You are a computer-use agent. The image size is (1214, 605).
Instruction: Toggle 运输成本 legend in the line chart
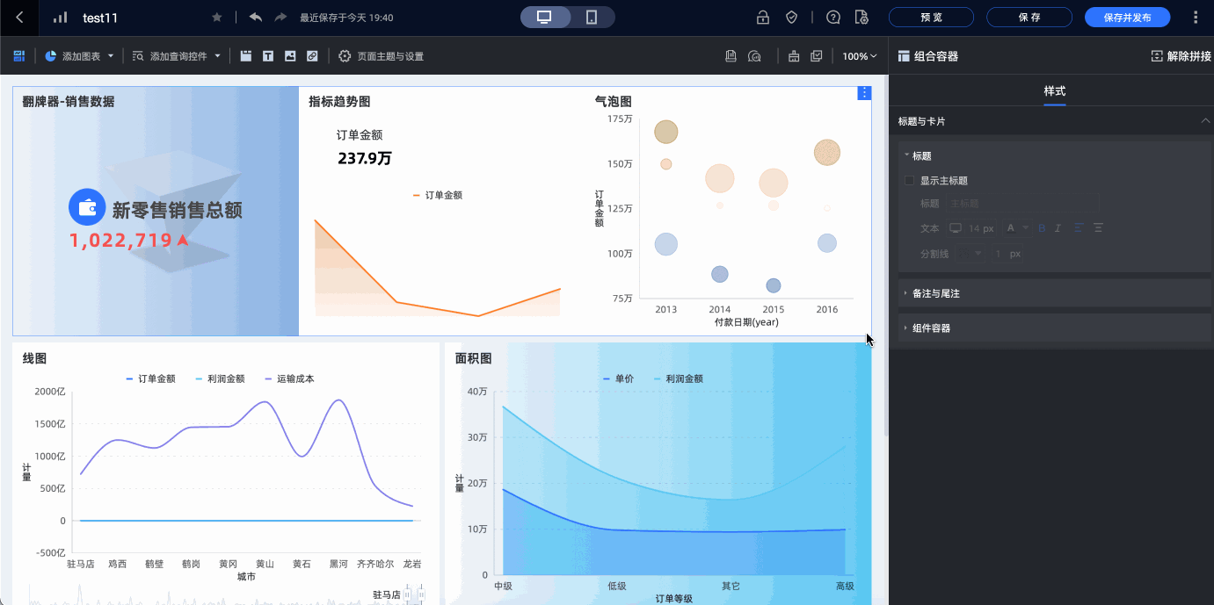[289, 379]
